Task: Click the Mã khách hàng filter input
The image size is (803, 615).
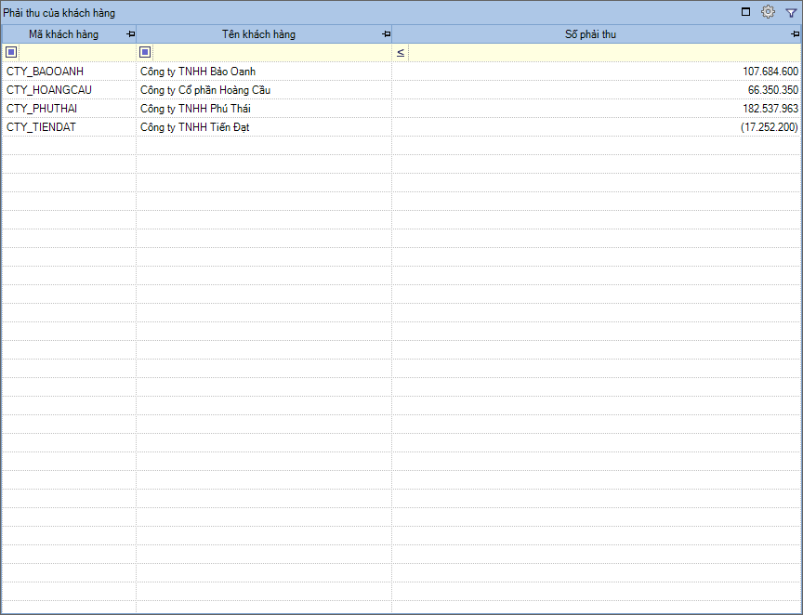Action: 76,53
